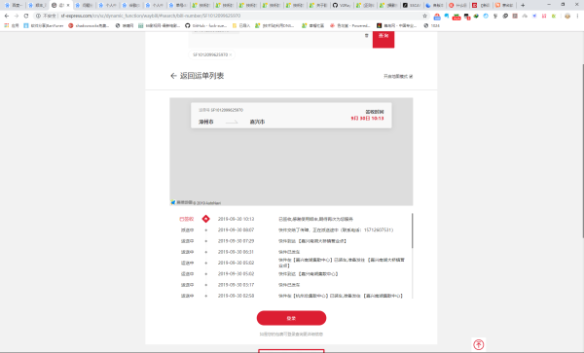Image resolution: width=584 pixels, height=353 pixels.
Task: Click the back-to-top circle icon
Action: coord(479,344)
